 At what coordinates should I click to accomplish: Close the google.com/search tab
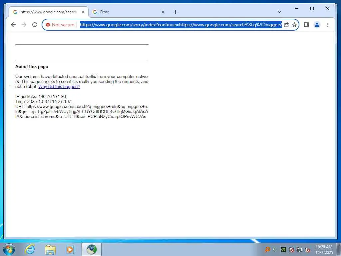tap(83, 12)
